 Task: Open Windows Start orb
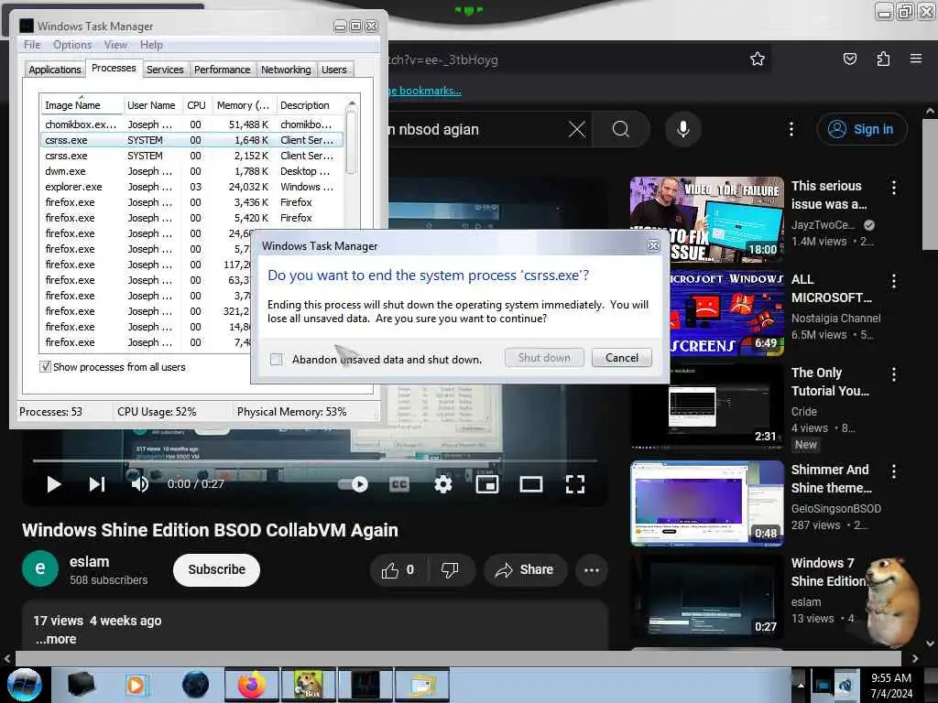pyautogui.click(x=23, y=685)
